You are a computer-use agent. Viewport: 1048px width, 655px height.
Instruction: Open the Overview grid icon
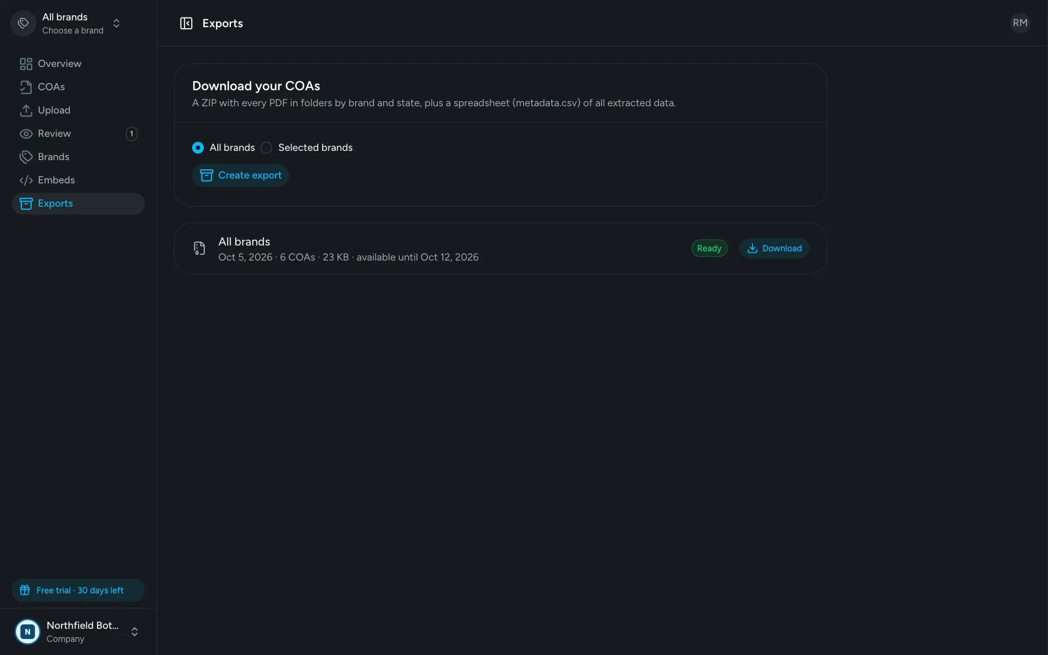[26, 64]
